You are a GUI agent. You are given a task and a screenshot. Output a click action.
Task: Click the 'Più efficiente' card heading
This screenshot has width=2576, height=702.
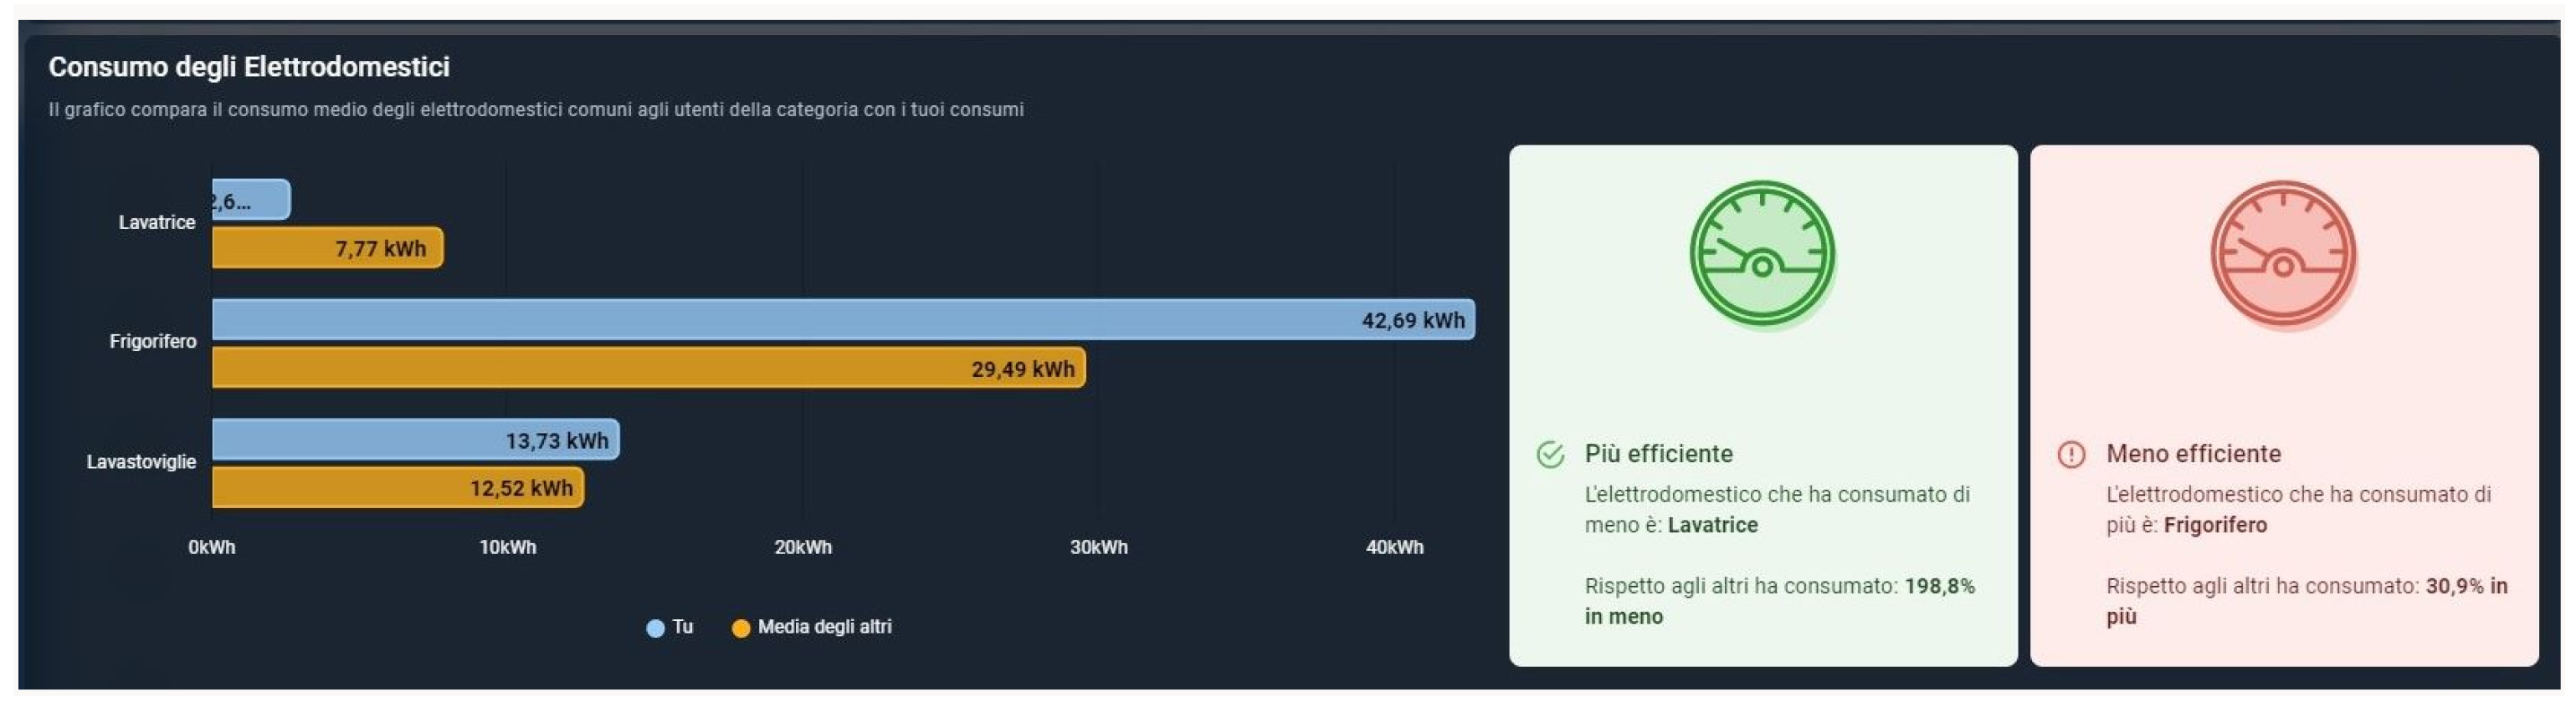(1658, 453)
